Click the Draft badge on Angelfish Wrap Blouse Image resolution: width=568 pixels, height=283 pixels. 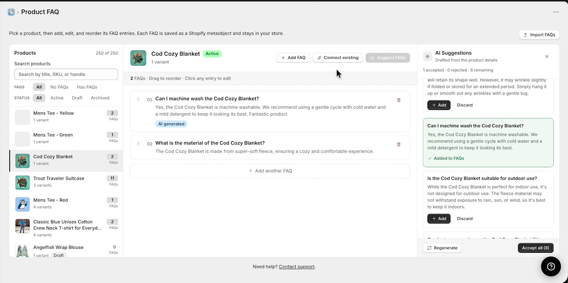pos(59,255)
